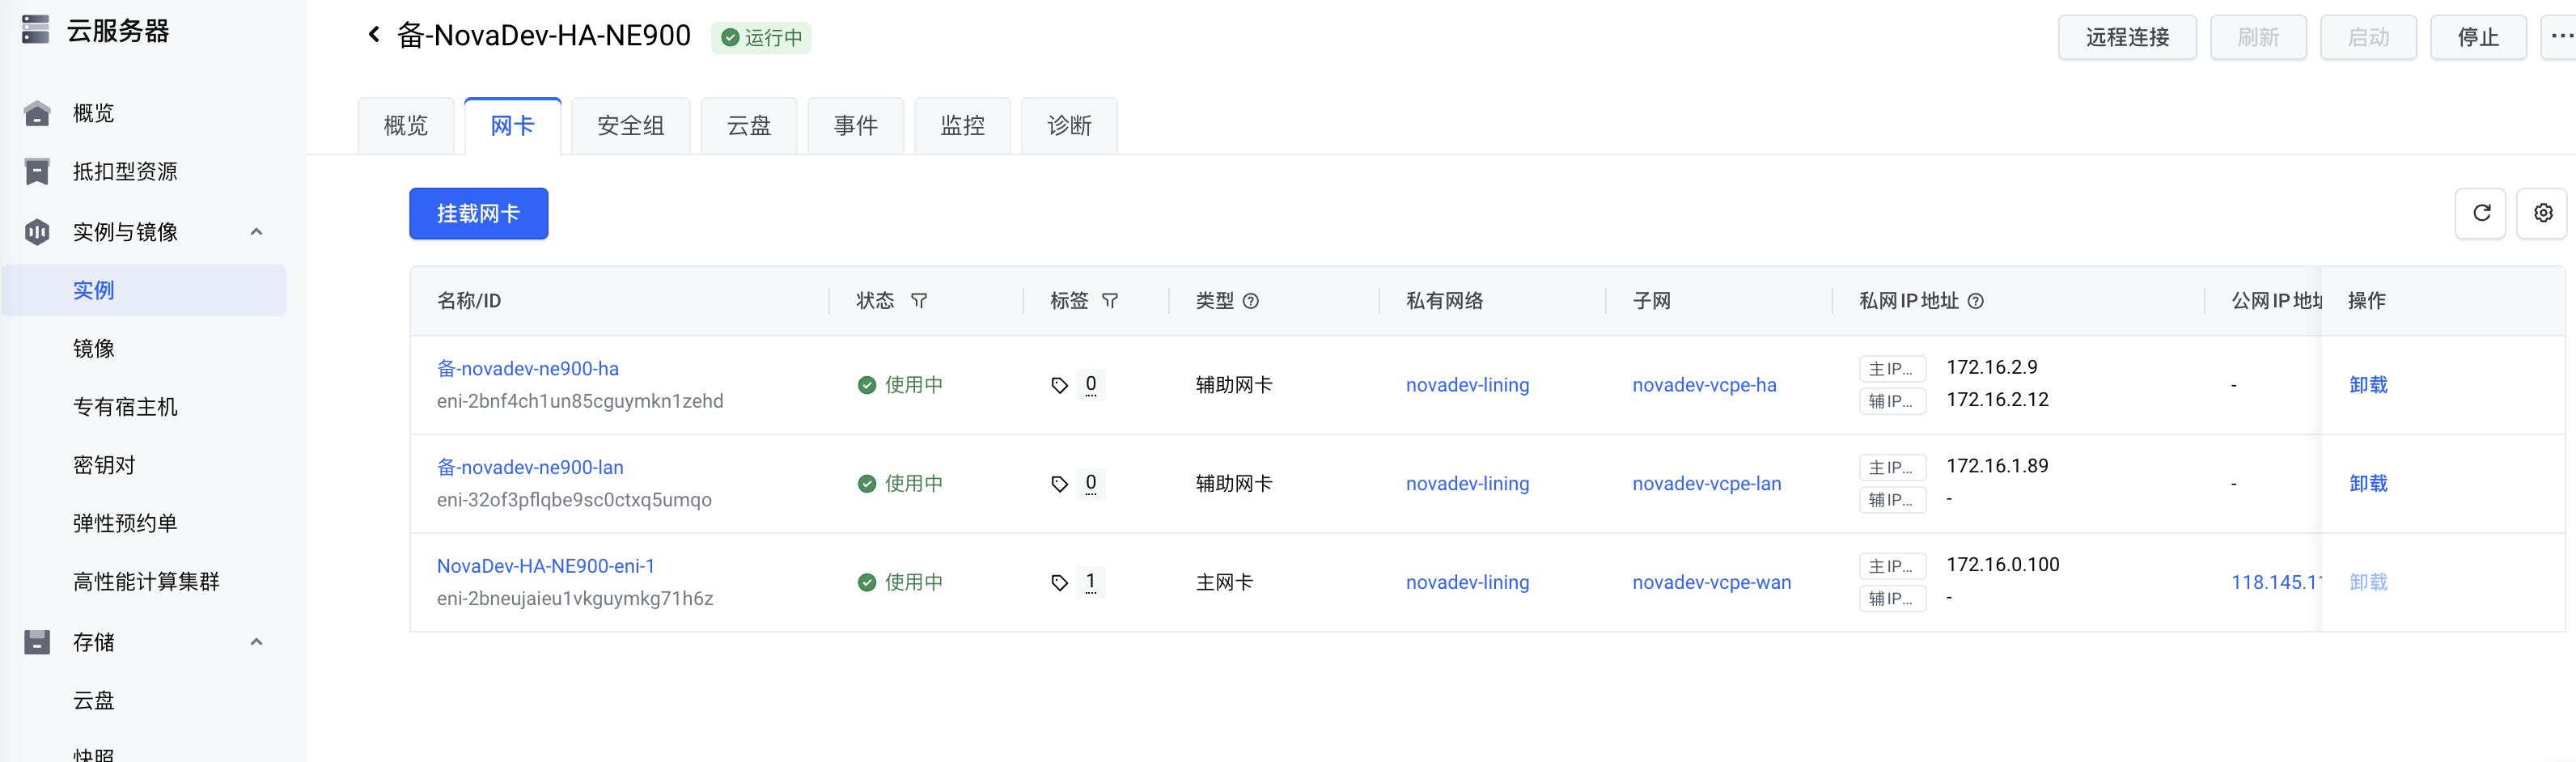Open the novadev-vcpe-ha subnet link

click(1704, 385)
